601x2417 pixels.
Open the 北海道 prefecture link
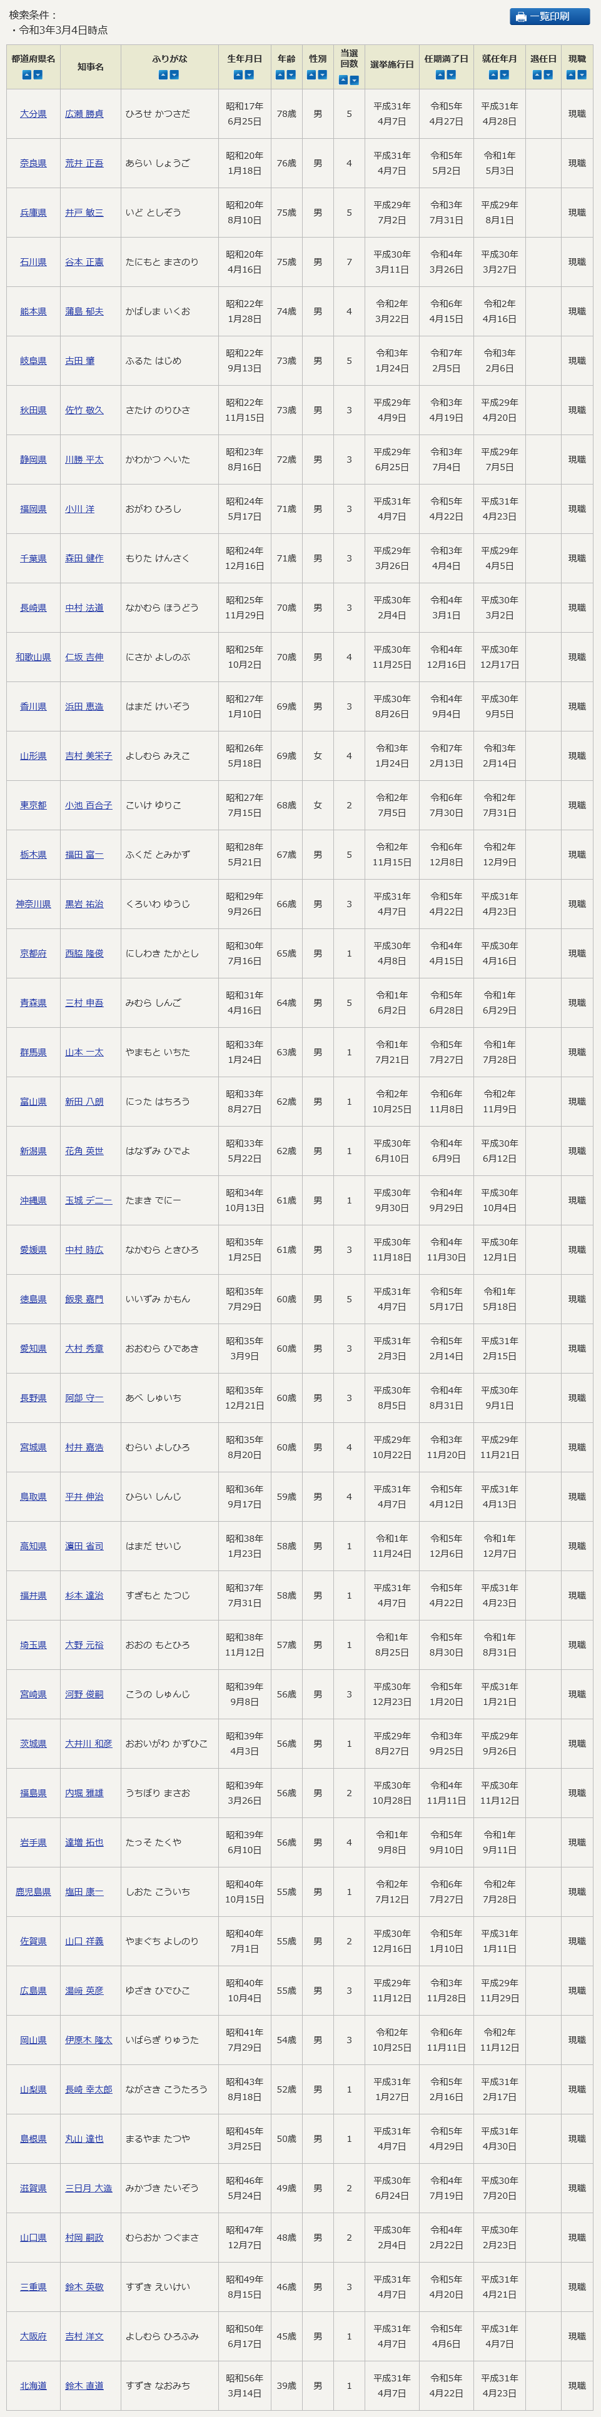[x=33, y=2386]
